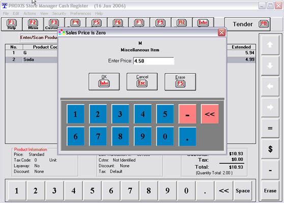Click the pink backspace << key
The width and height of the screenshot is (284, 203).
point(210,114)
